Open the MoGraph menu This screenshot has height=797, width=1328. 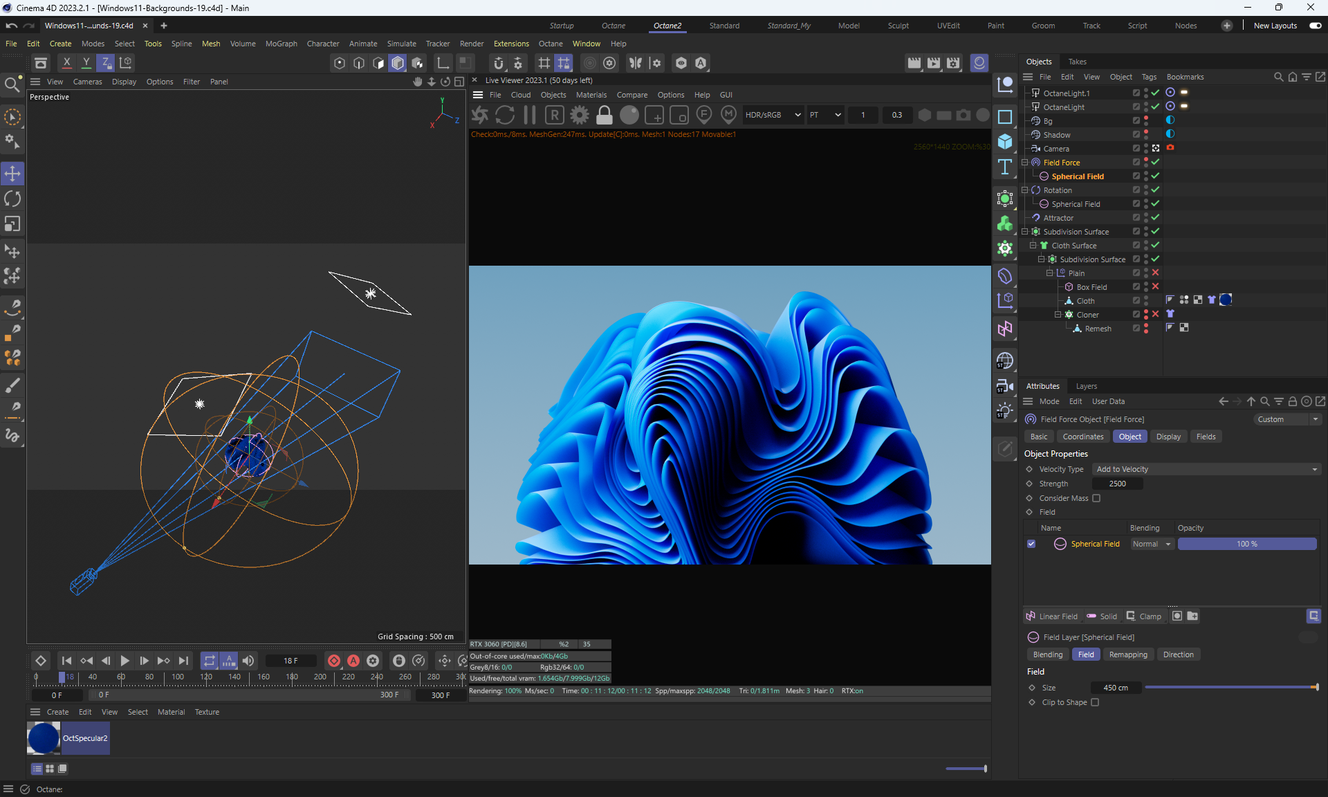281,44
